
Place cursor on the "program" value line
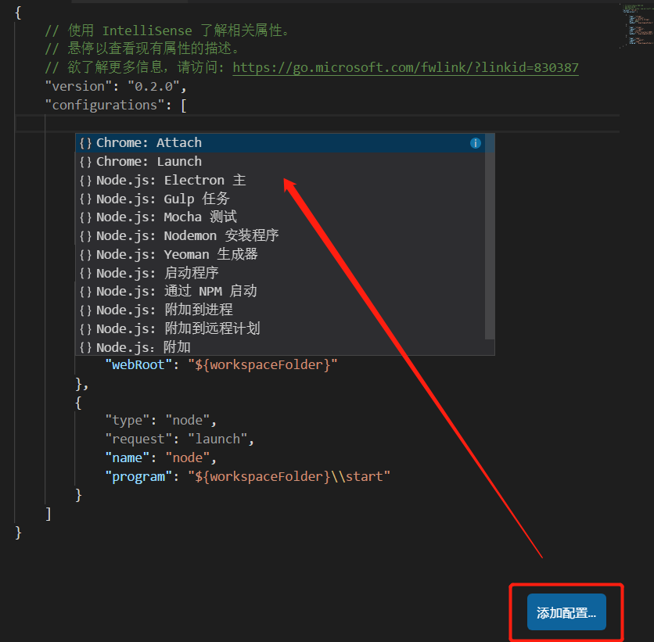tap(248, 476)
